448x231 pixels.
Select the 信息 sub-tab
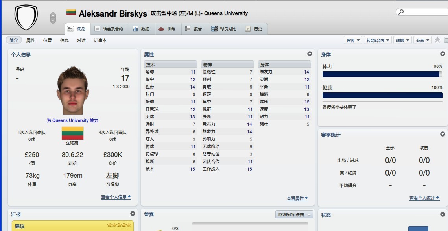click(64, 40)
